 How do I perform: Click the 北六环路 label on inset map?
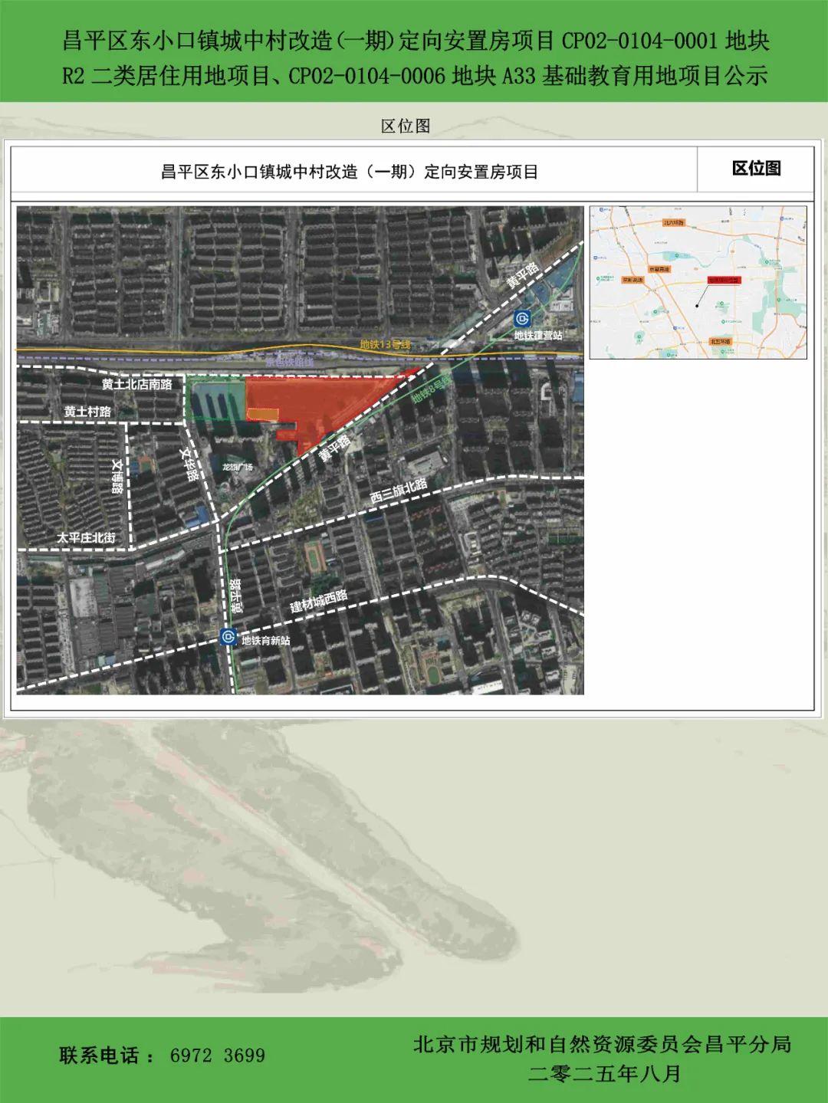tap(674, 222)
